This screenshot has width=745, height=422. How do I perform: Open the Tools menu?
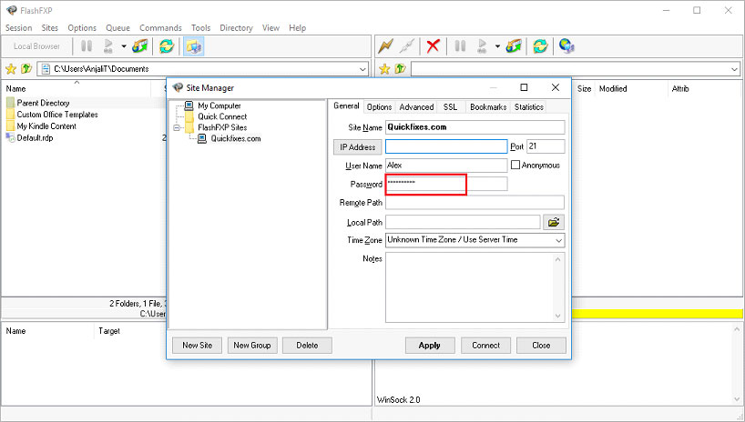tap(200, 28)
